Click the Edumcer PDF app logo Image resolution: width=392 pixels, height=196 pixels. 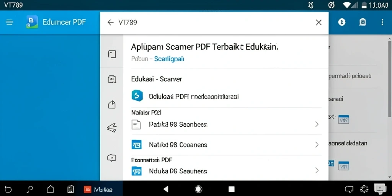(x=32, y=22)
